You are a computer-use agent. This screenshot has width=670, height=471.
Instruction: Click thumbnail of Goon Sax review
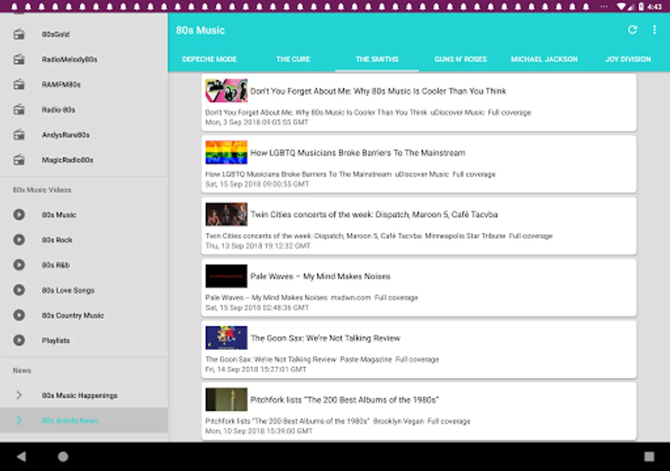(x=226, y=338)
